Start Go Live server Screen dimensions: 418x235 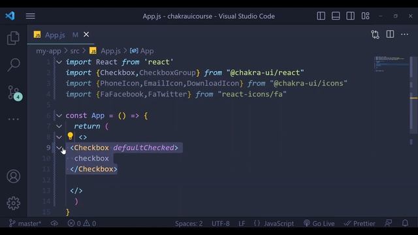pos(319,223)
